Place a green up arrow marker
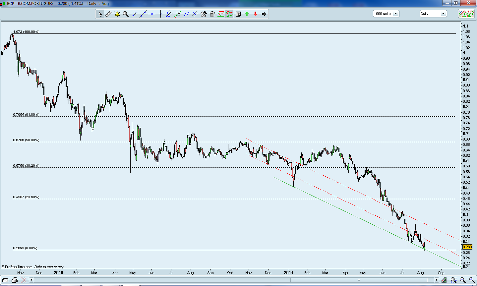477x286 pixels. tap(247, 14)
